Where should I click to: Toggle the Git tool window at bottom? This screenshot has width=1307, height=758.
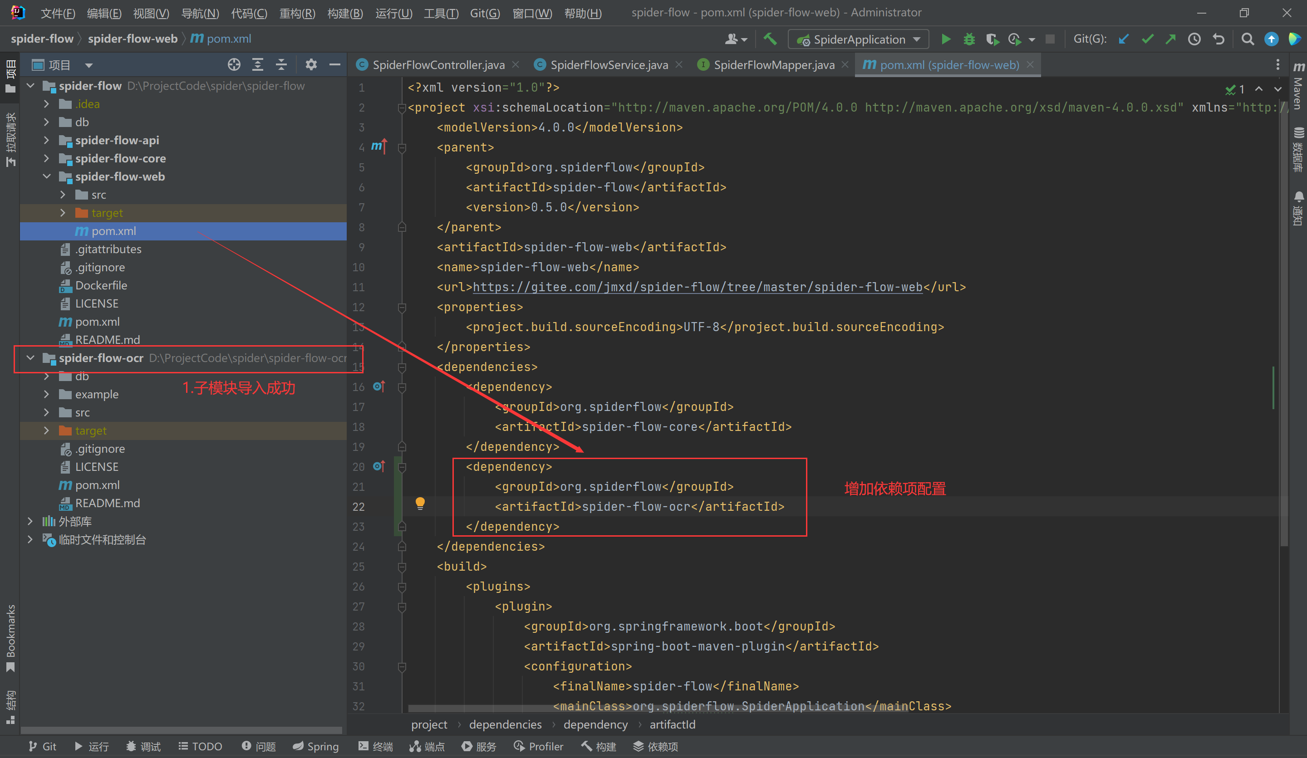[x=43, y=746]
